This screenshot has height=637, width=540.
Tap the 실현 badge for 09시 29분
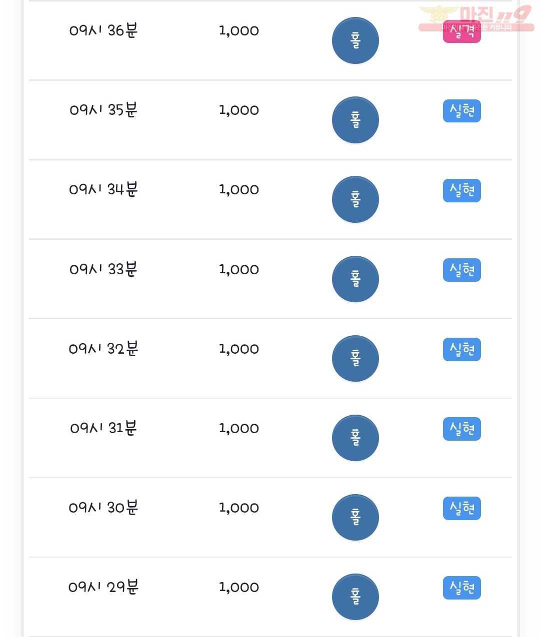coord(462,588)
